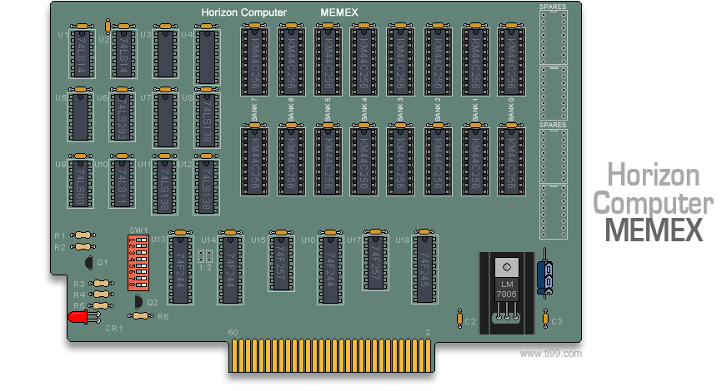Click the large gray "Horizon Computer" title
The image size is (727, 391).
(x=654, y=189)
